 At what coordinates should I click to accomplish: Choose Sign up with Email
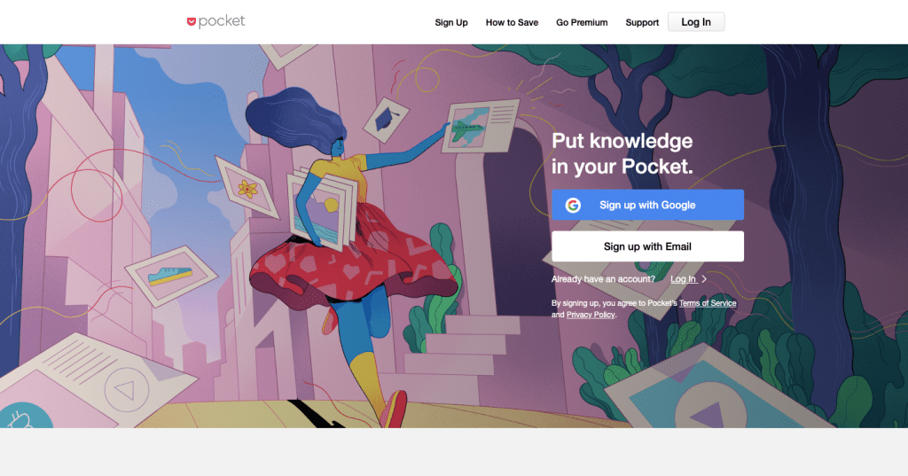647,246
